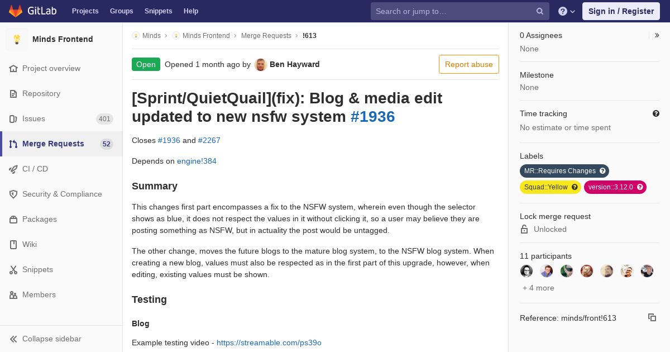Click the Packages icon in sidebar
670x352 pixels.
[x=13, y=219]
